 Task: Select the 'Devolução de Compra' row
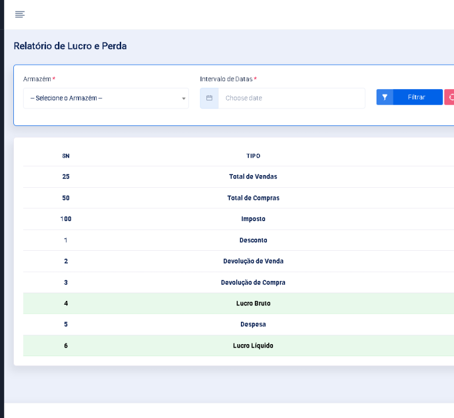253,282
